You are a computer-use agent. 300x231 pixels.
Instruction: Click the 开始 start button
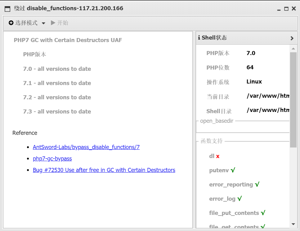[x=60, y=23]
